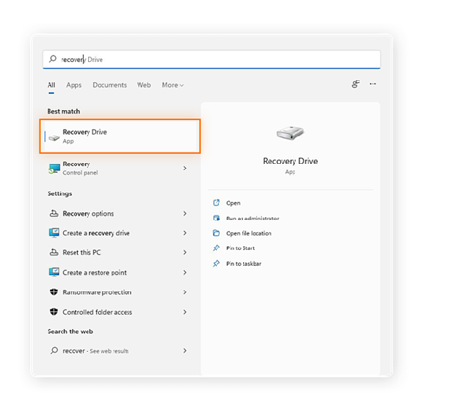Expand Recovery options chevron
Screen dimensions: 457x413
tap(185, 213)
